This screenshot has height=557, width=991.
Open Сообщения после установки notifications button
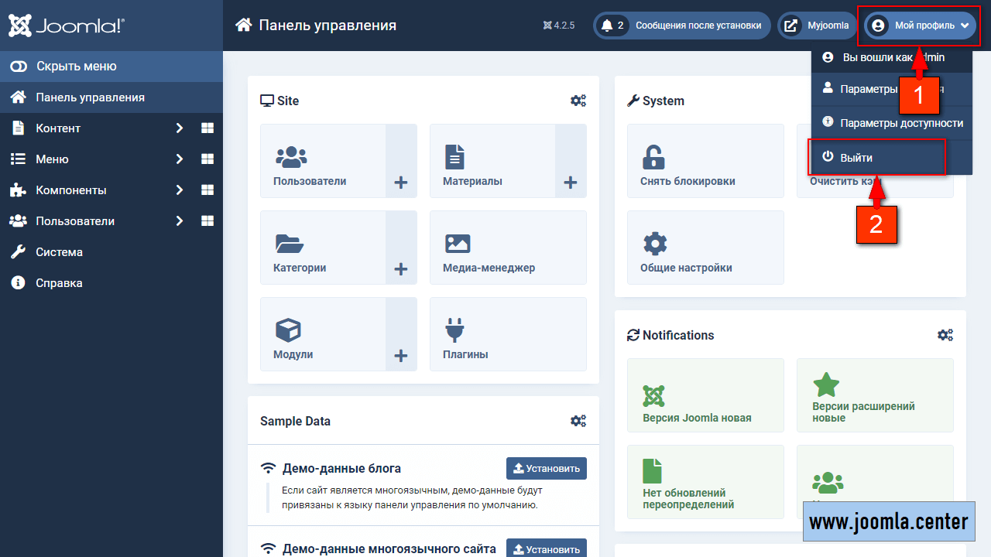coord(681,26)
